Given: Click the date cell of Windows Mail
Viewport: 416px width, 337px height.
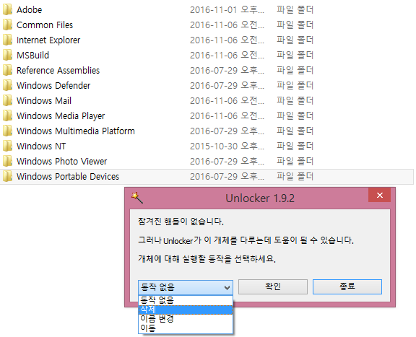Looking at the screenshot, I should 227,101.
